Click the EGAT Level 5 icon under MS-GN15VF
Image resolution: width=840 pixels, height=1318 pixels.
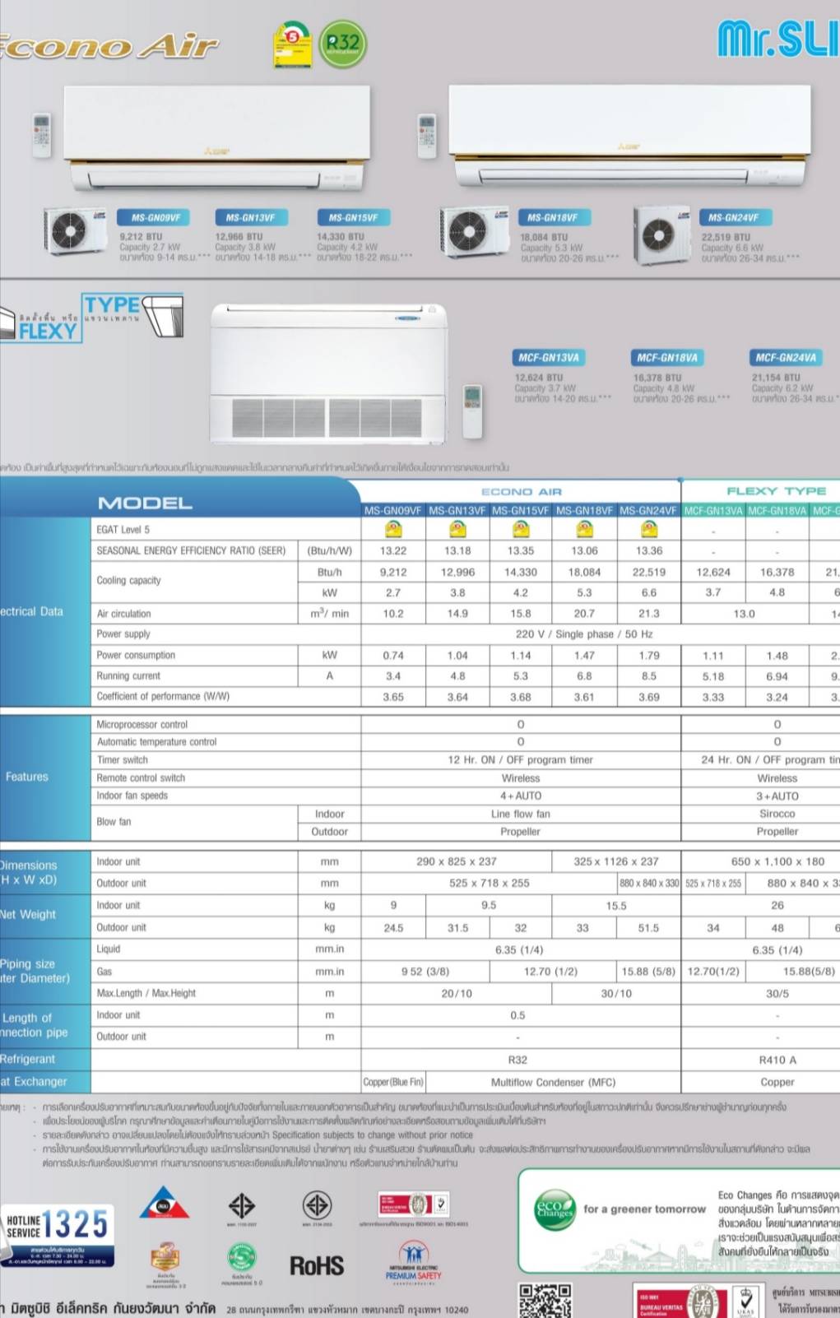(x=521, y=530)
